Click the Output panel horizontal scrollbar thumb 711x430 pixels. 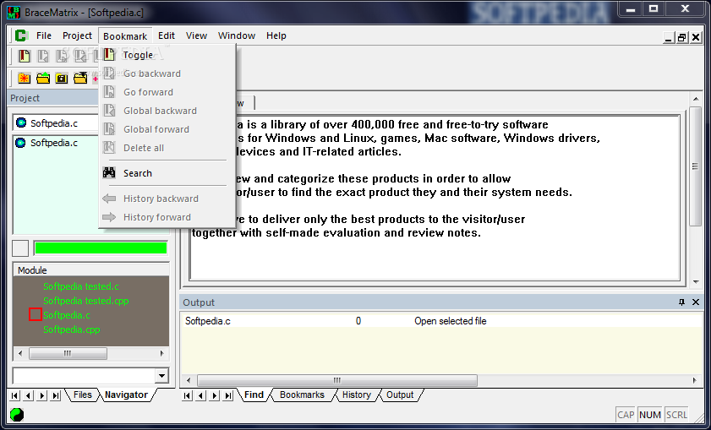[x=337, y=380]
